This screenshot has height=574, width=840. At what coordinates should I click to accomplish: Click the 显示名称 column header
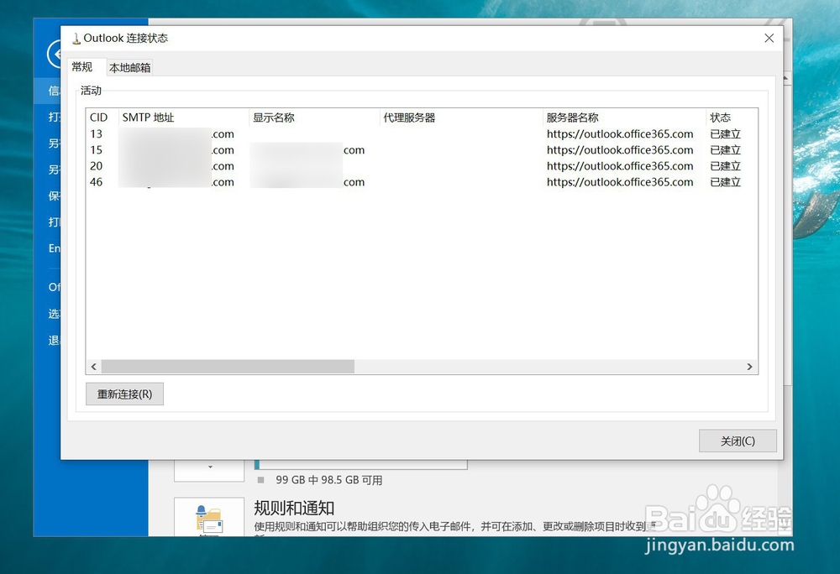pos(314,117)
